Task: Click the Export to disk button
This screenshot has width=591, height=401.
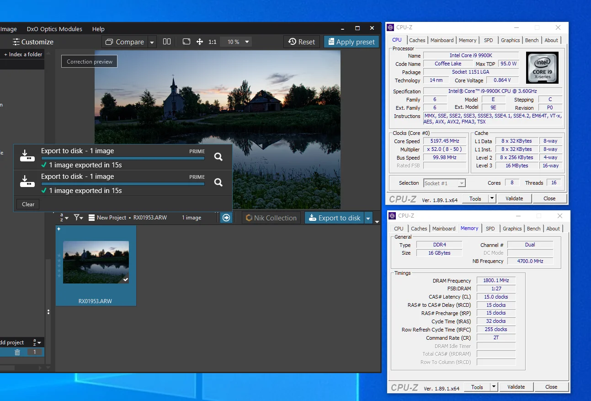Action: (335, 218)
